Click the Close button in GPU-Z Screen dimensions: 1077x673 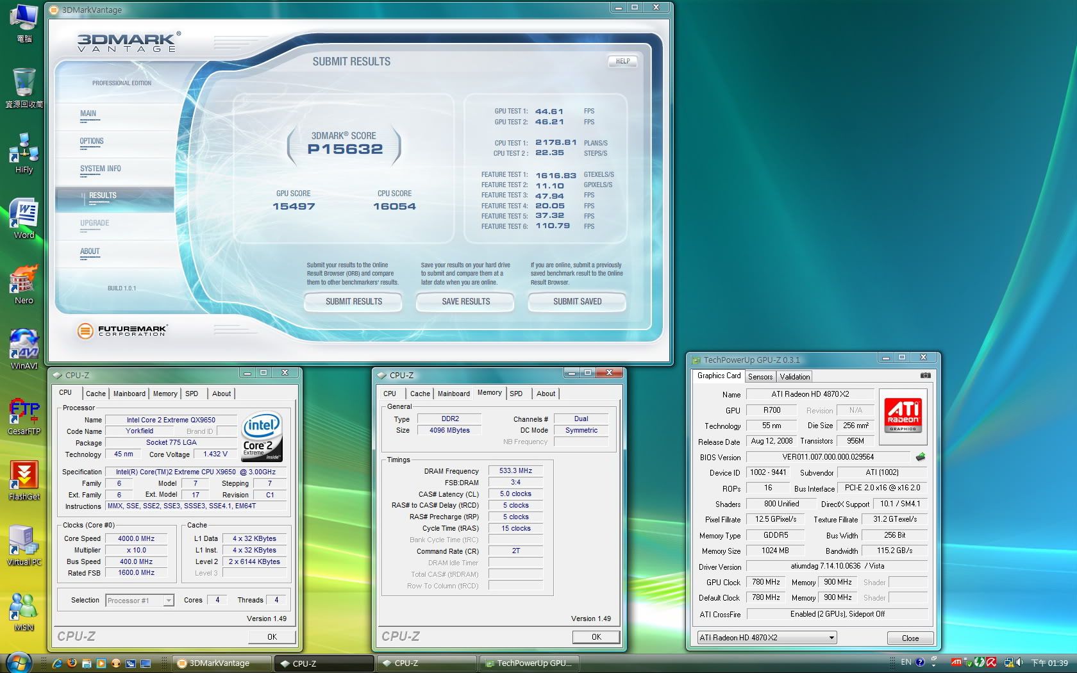point(910,638)
